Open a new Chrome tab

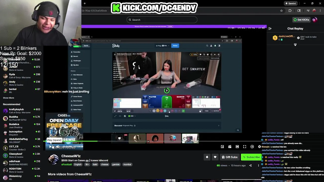85,4
